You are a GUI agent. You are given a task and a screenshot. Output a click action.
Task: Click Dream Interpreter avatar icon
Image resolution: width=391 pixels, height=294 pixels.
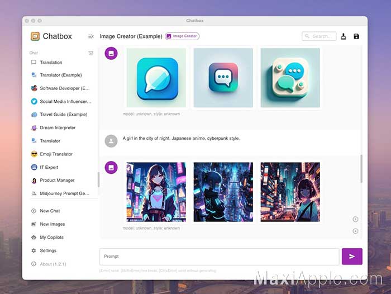click(34, 128)
